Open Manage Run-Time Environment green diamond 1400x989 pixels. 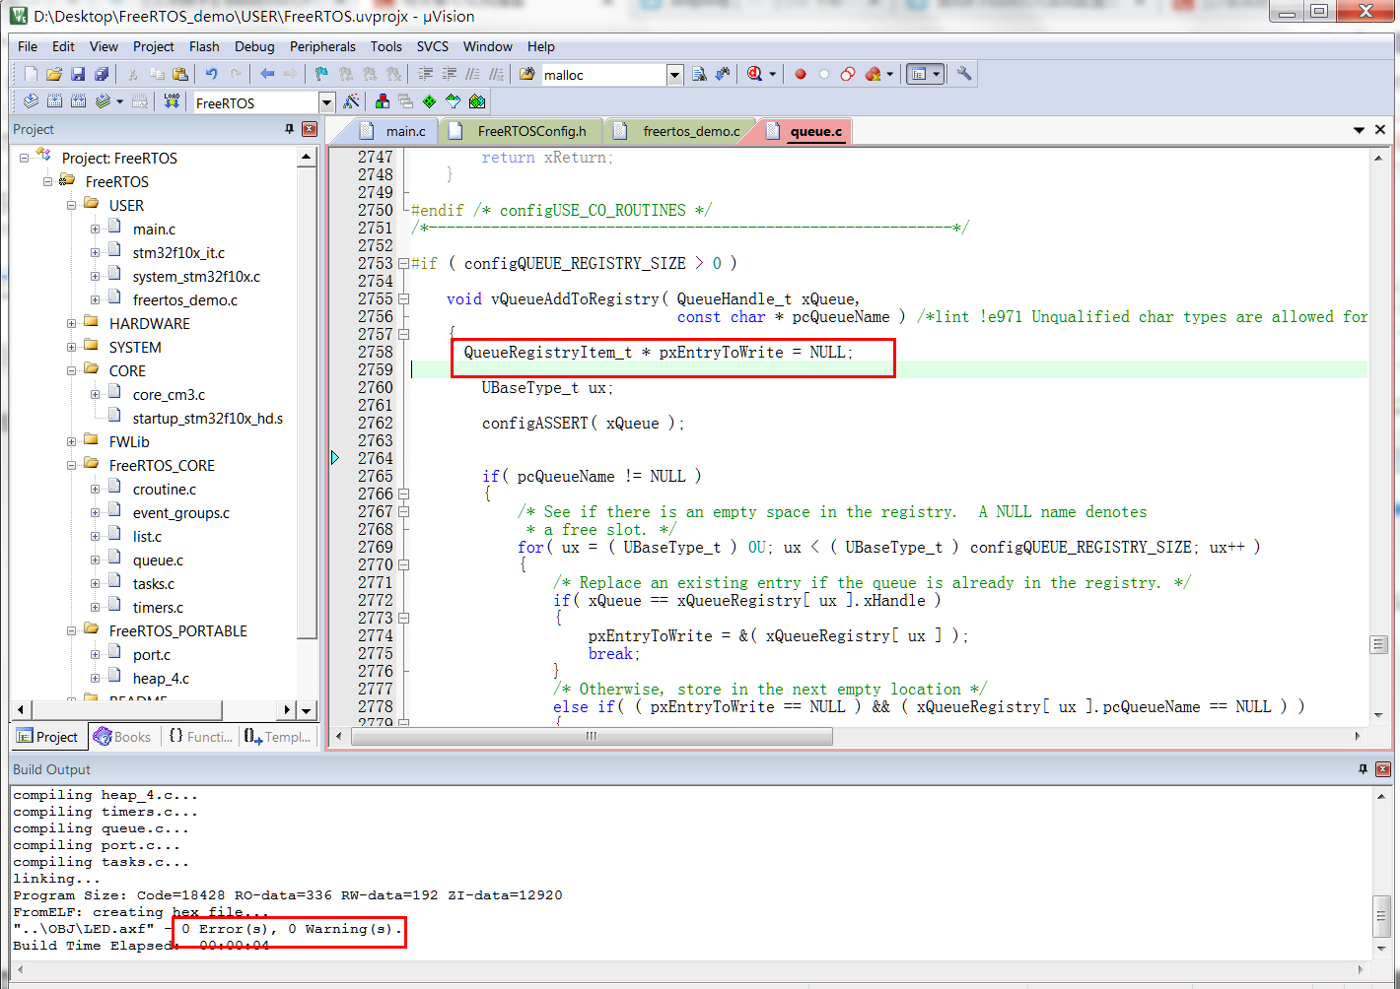430,101
